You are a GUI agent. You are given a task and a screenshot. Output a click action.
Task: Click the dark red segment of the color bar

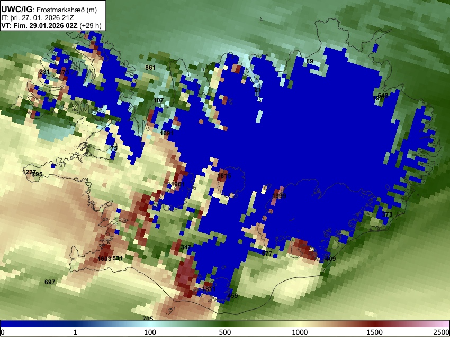click(374, 324)
